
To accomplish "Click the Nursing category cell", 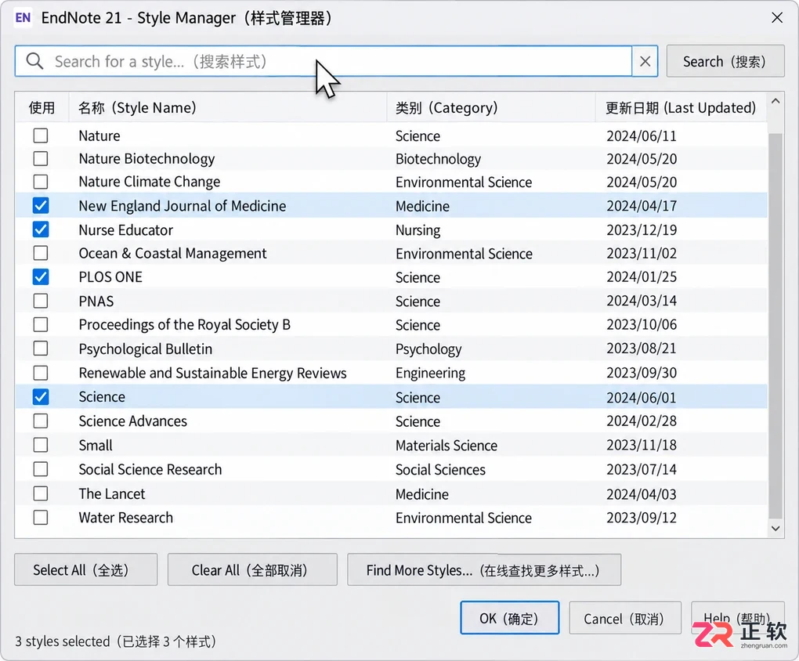I will (418, 229).
